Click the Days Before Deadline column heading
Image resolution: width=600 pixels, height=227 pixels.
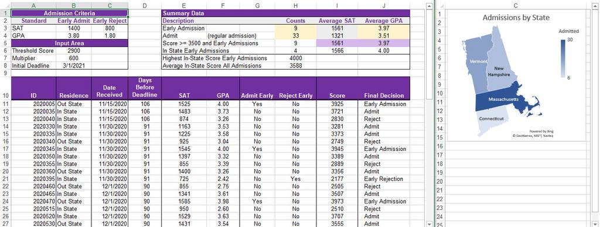click(144, 88)
